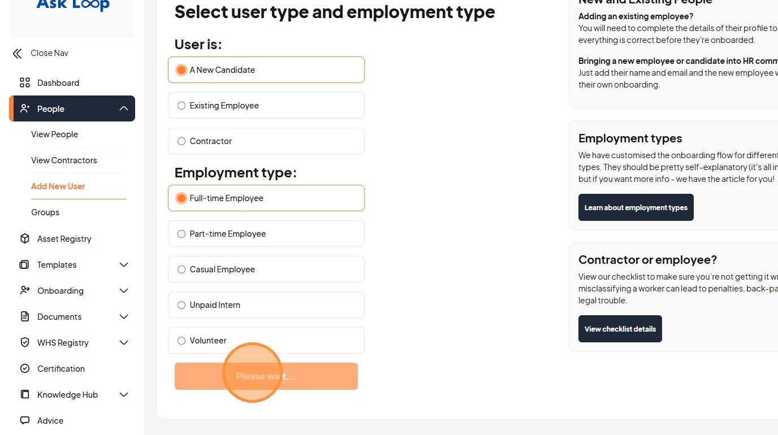Click Learn about employment types button

(636, 208)
